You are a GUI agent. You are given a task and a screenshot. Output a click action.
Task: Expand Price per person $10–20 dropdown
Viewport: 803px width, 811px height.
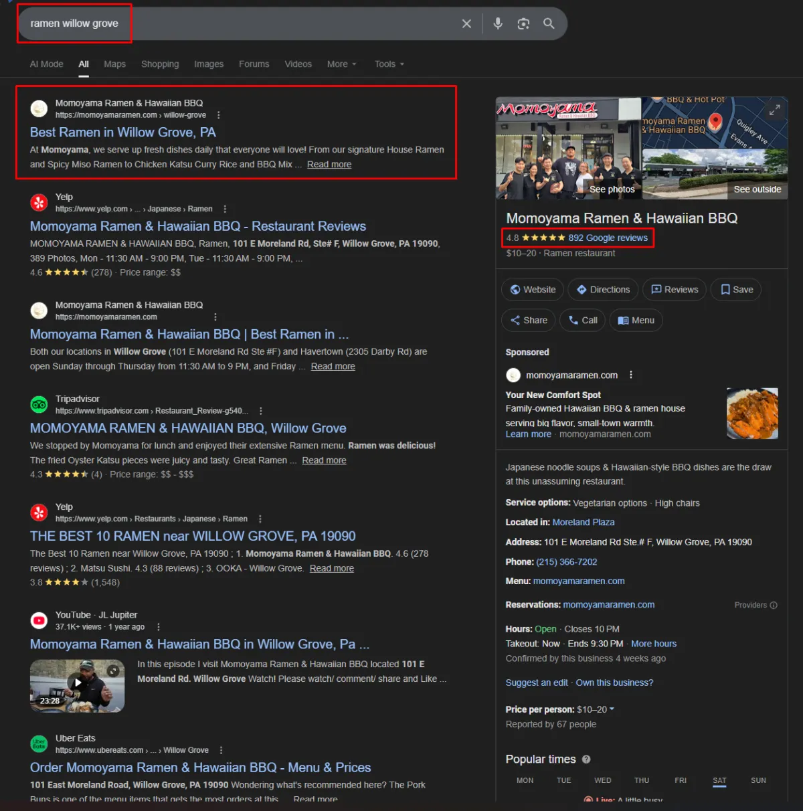595,709
